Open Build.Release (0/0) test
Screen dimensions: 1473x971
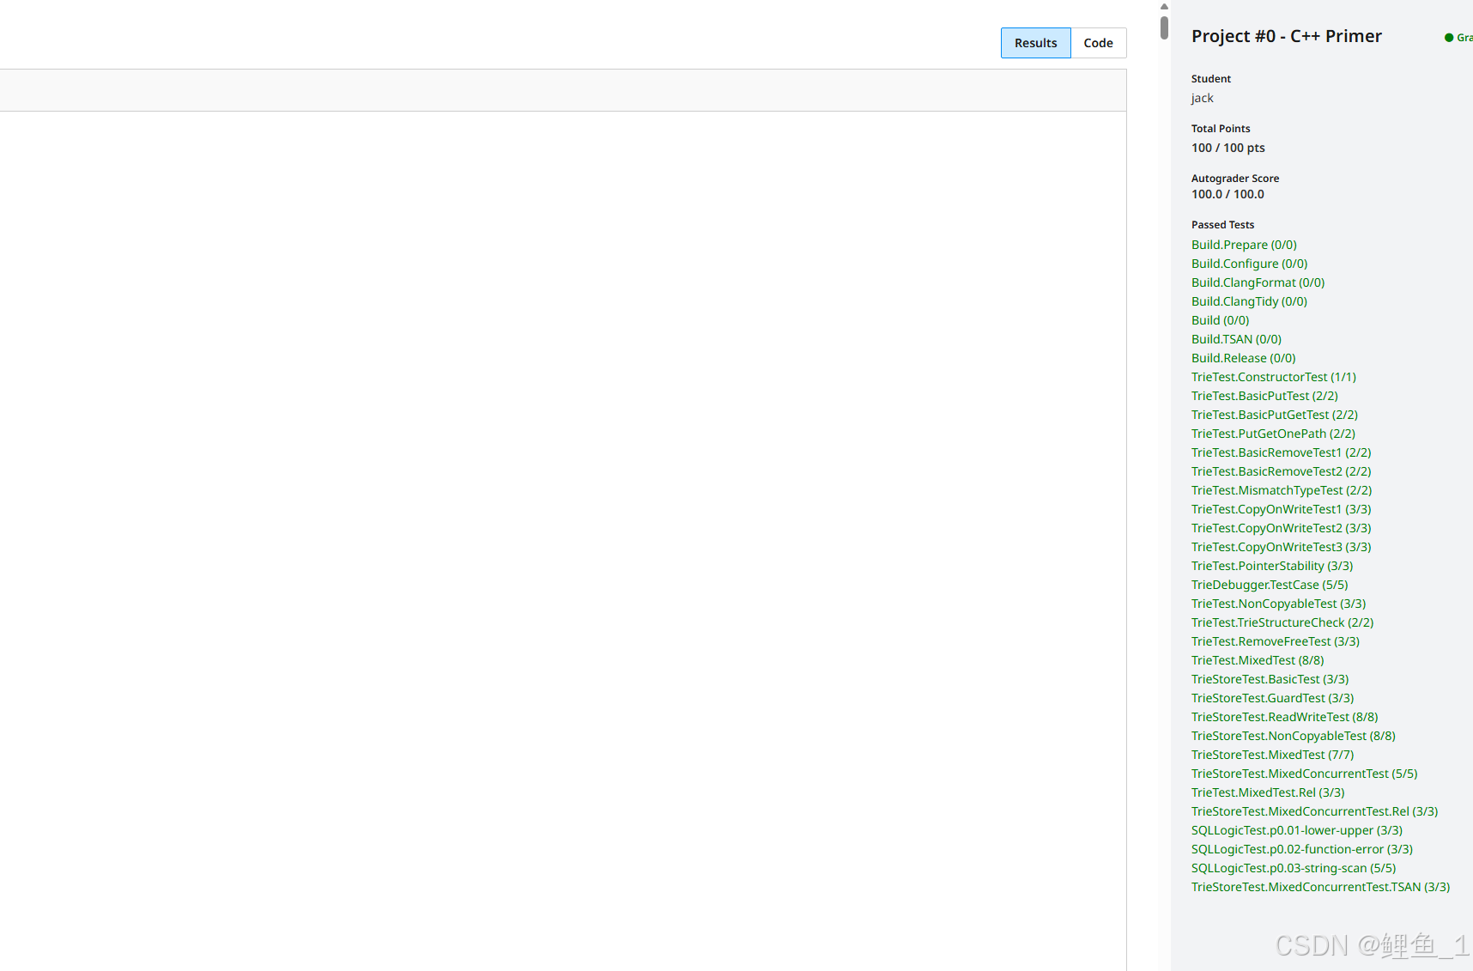[1243, 358]
